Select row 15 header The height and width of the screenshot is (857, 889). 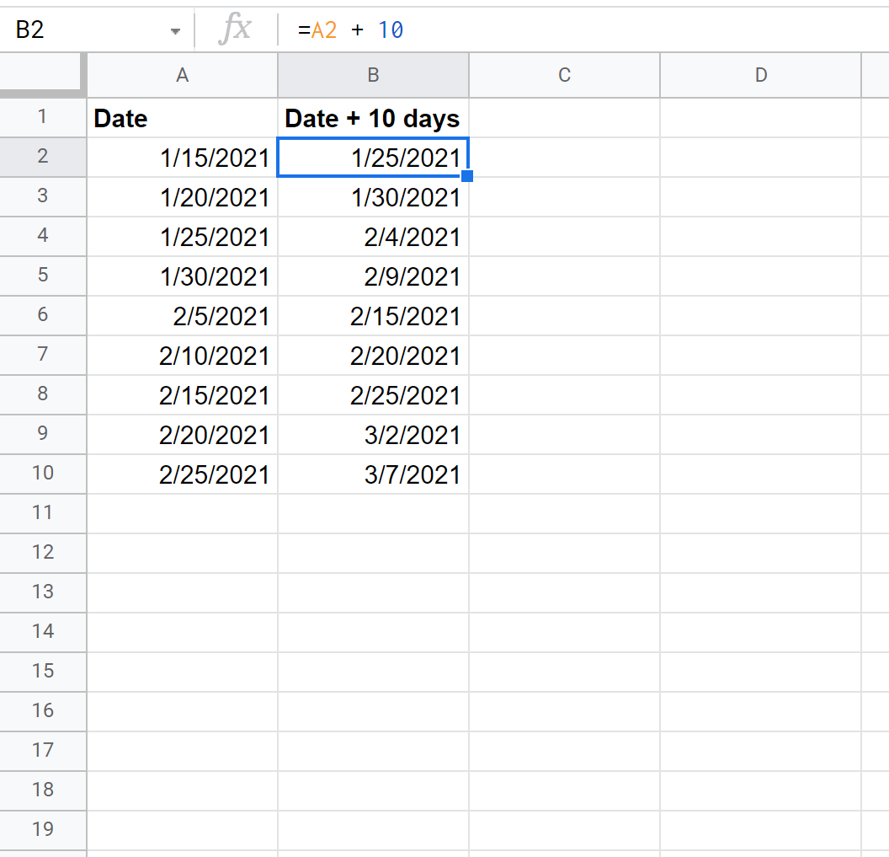(x=42, y=672)
